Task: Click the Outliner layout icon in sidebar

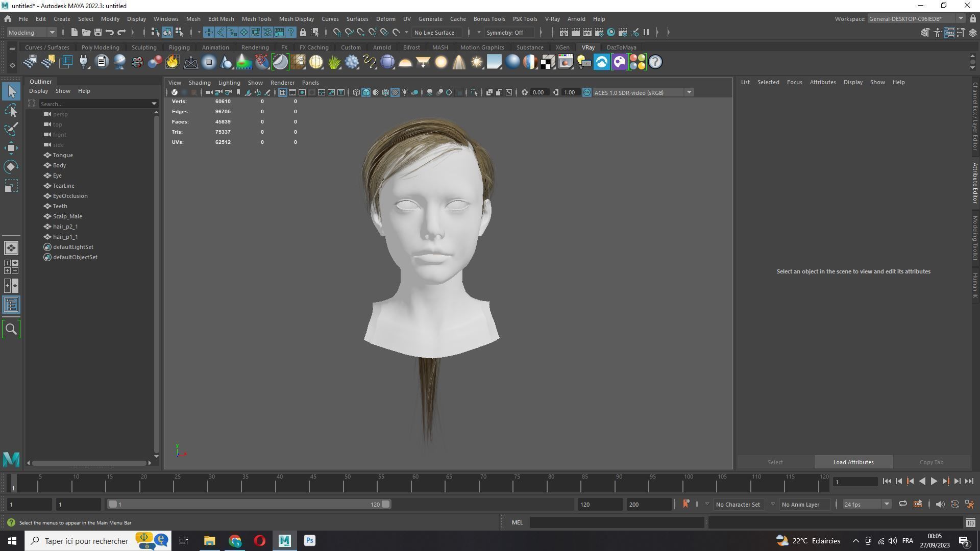Action: (x=11, y=305)
